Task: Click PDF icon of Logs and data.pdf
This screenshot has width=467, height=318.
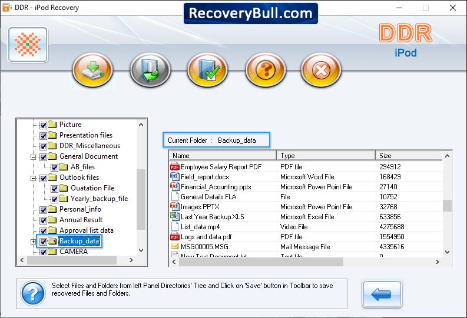Action: (174, 237)
